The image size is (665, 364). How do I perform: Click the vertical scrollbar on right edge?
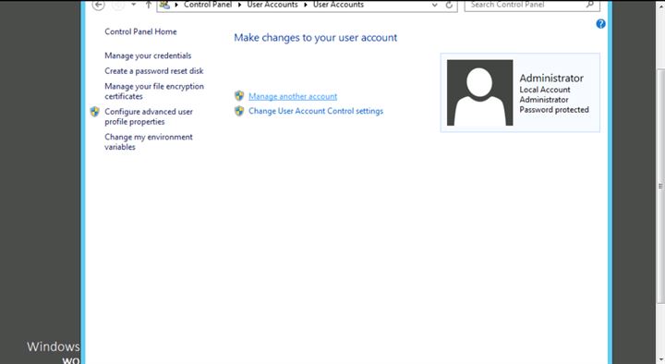pos(660,186)
